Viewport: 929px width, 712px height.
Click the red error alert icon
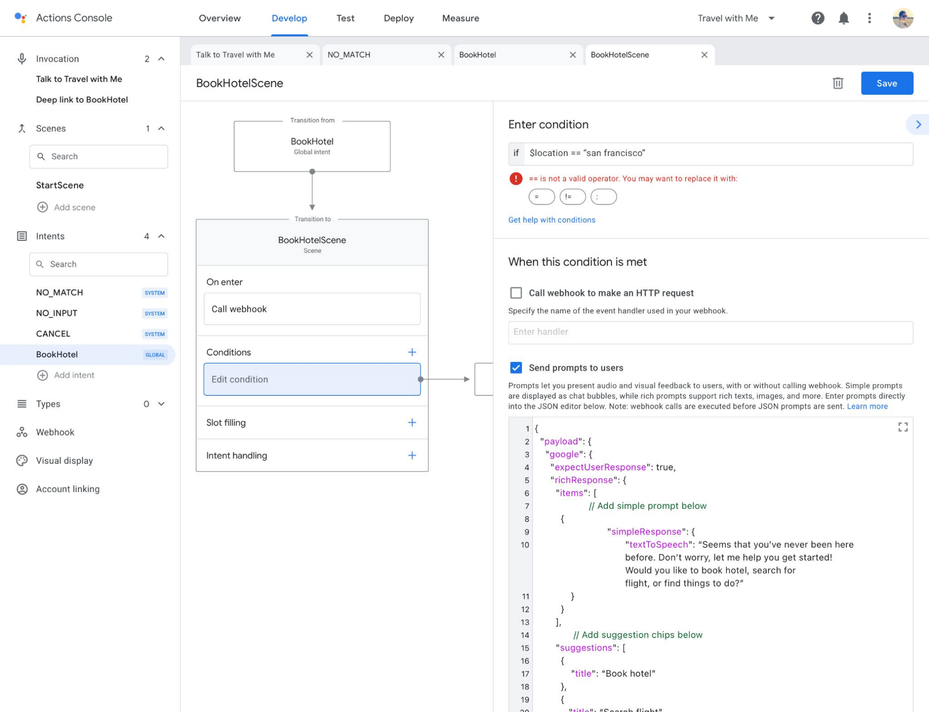coord(515,178)
